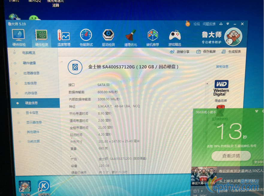Screen dimensions: 264x196
Task: Open 游戏精选 game selection
Action: [175, 38]
